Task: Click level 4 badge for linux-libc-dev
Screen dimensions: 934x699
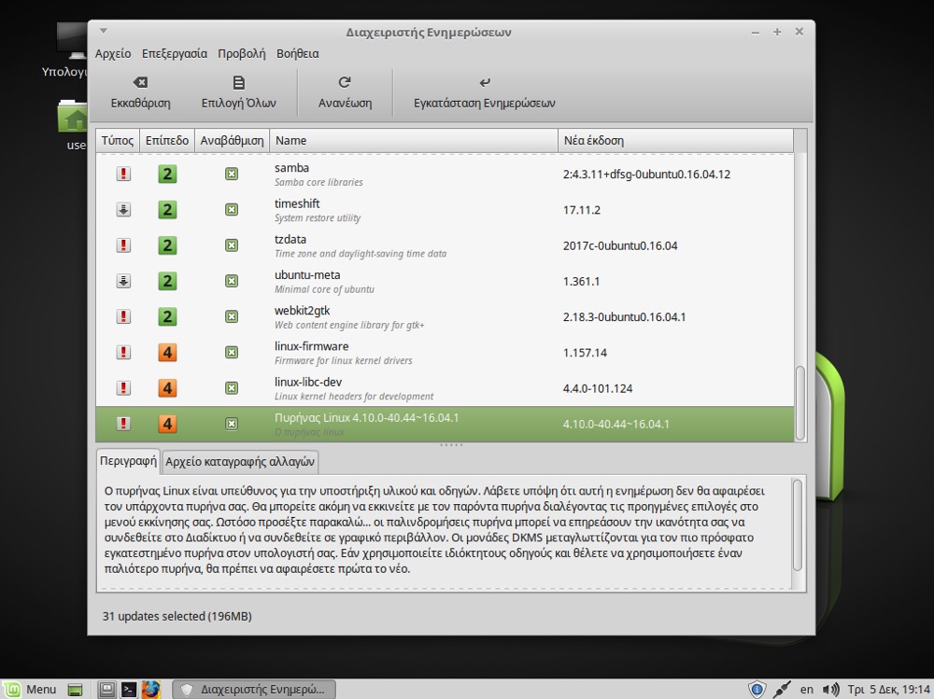Action: point(167,388)
